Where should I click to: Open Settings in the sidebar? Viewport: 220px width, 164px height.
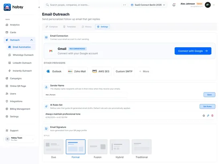pos(20,116)
